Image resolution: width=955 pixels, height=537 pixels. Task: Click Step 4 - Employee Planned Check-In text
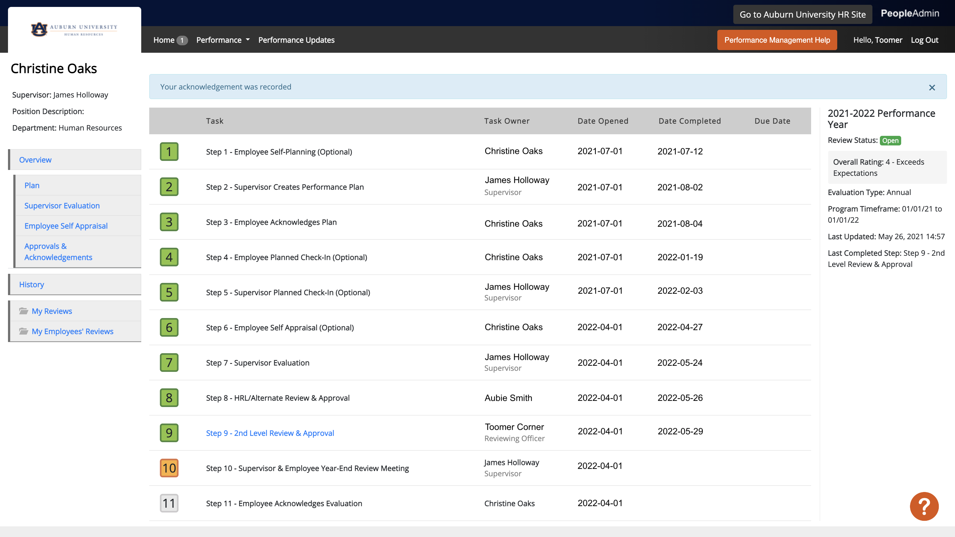[x=286, y=257]
